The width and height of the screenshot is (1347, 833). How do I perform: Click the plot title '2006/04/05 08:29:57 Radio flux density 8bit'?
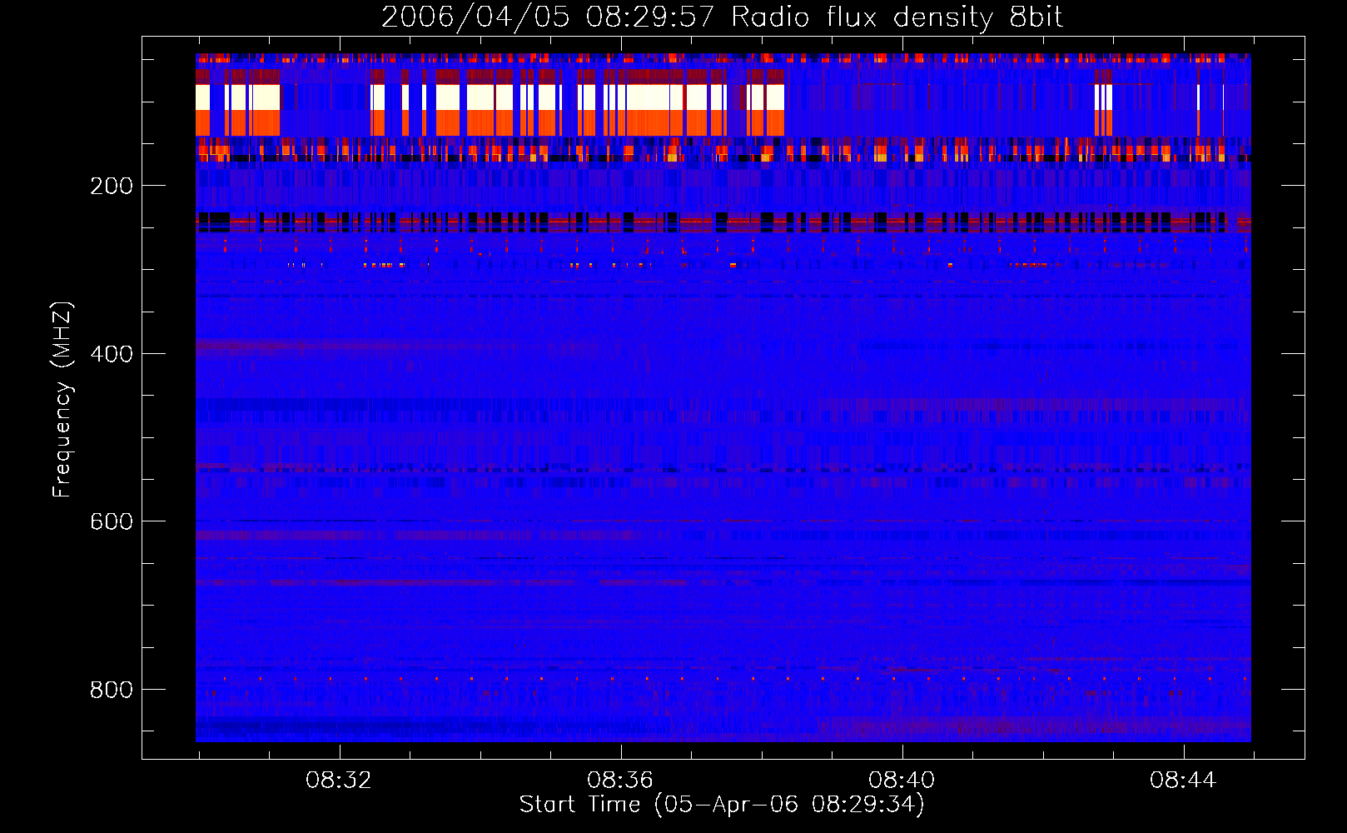click(x=722, y=17)
